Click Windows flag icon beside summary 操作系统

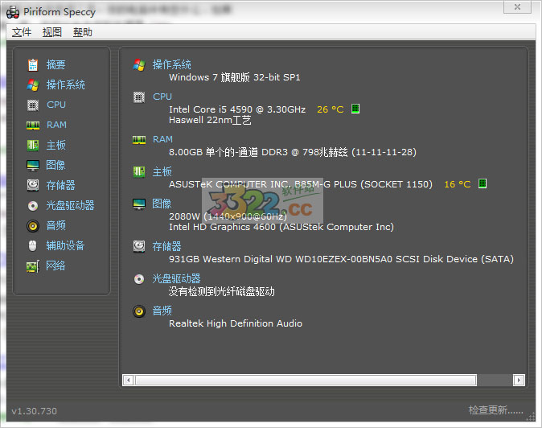click(139, 64)
